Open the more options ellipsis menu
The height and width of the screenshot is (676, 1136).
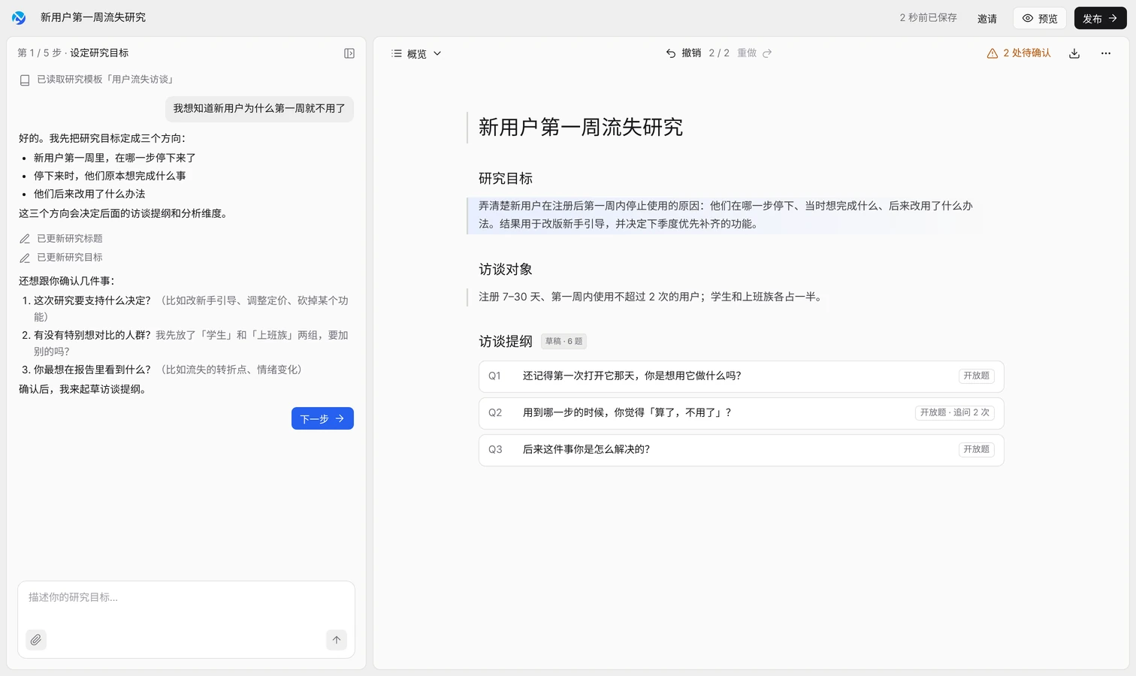[x=1106, y=53]
